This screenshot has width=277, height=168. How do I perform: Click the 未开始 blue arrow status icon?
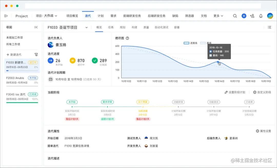pyautogui.click(x=51, y=60)
